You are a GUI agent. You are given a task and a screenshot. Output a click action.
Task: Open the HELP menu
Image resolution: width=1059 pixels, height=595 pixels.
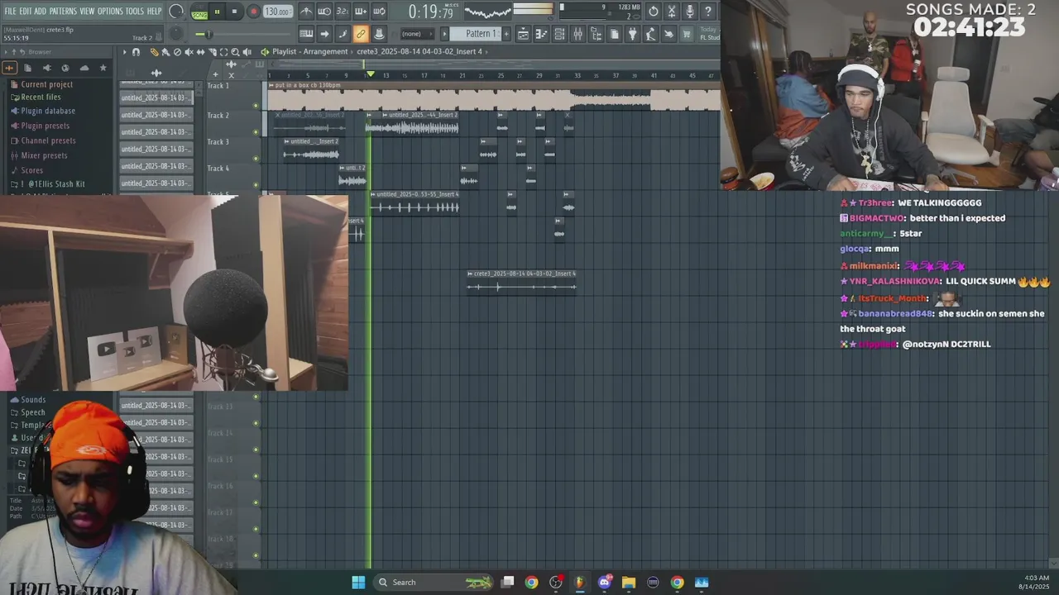(x=155, y=11)
